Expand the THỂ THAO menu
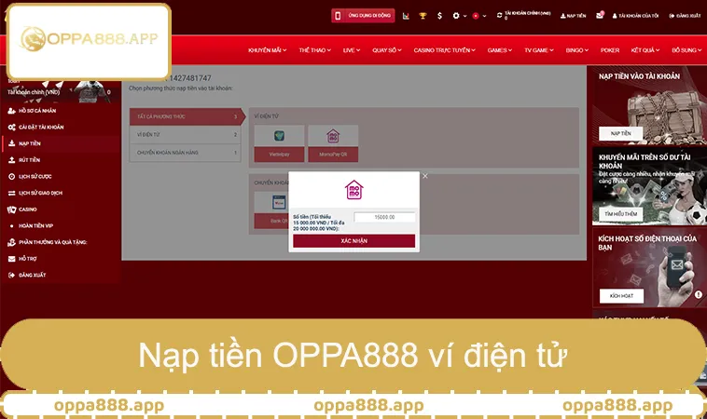 point(314,50)
